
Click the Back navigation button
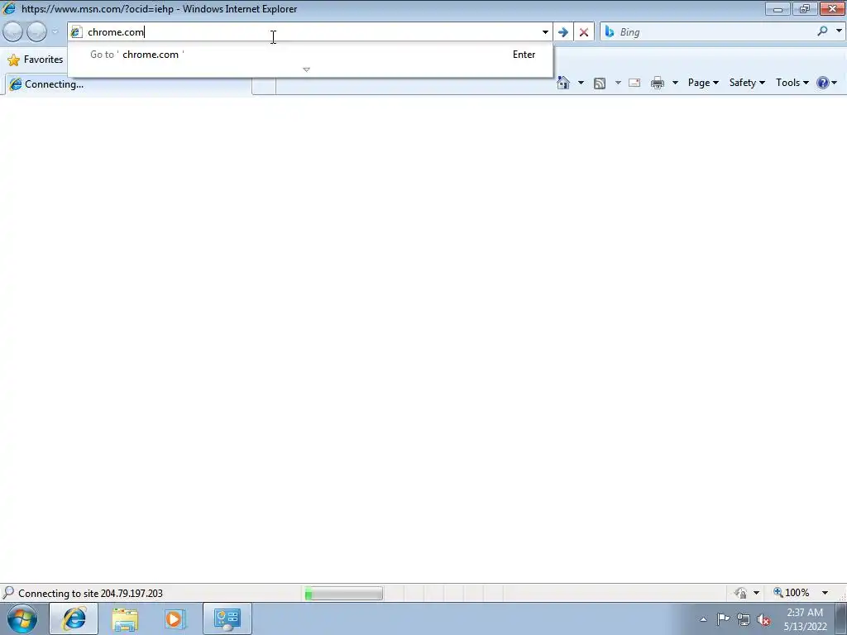pyautogui.click(x=13, y=32)
